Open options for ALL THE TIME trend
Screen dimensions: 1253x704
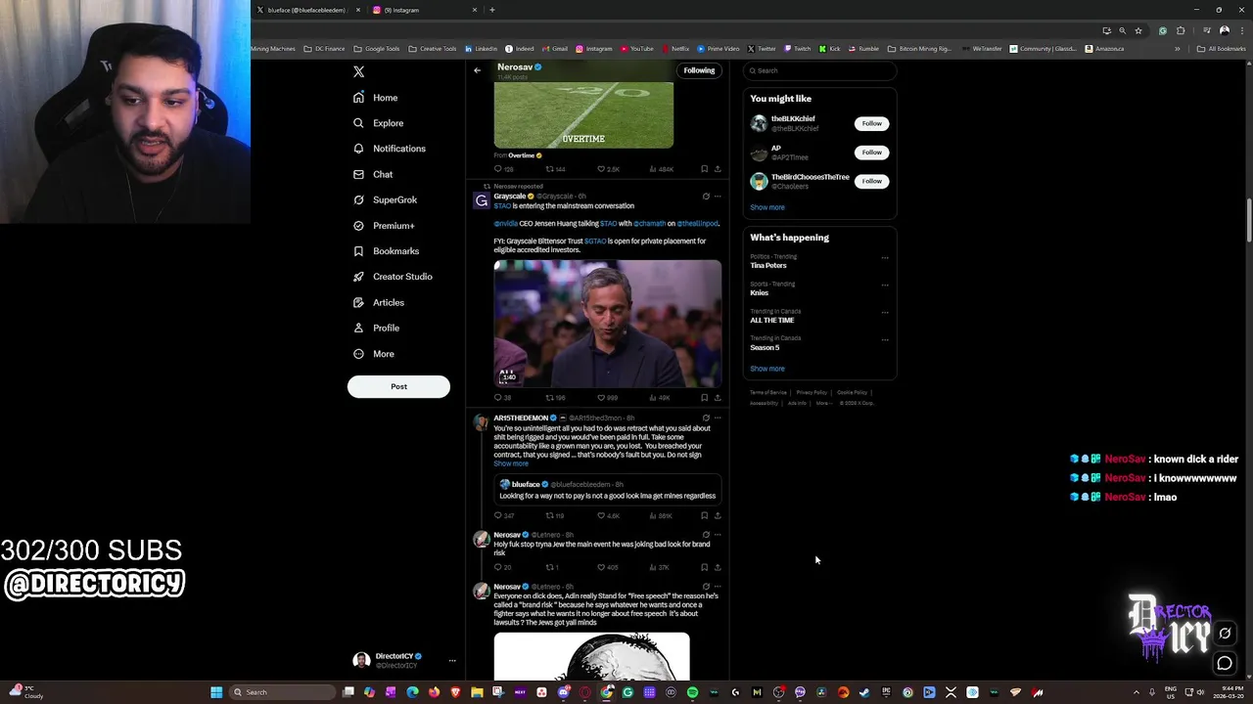(x=885, y=313)
